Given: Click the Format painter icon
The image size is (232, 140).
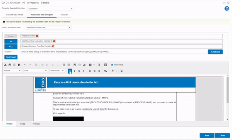Looking at the screenshot, I should tap(36, 65).
